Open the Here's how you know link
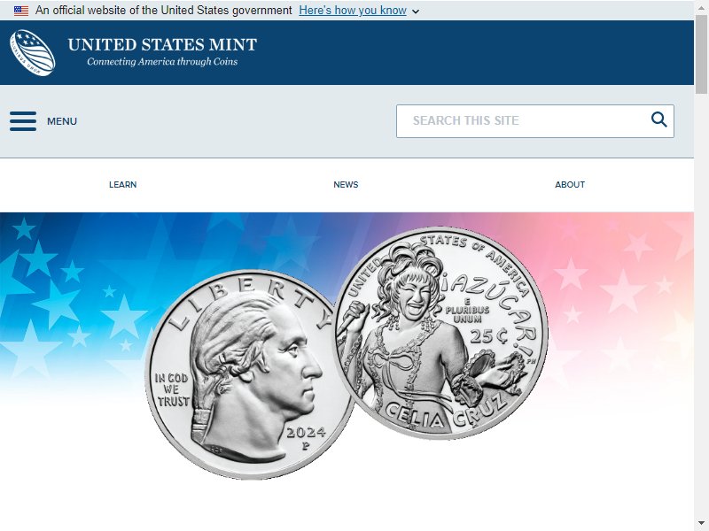This screenshot has height=531, width=709. click(353, 11)
